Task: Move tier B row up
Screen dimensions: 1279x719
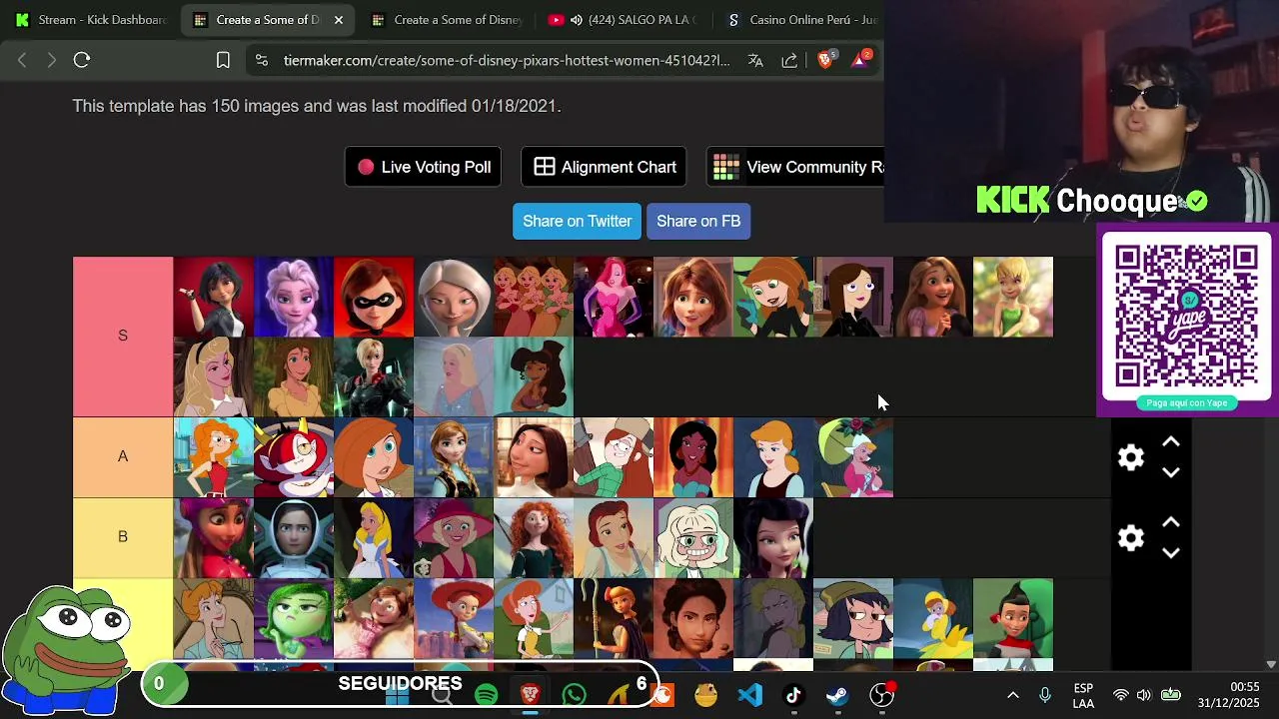Action: point(1171,522)
